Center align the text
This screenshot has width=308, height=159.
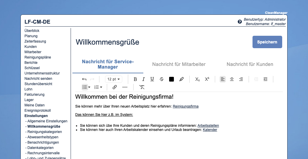pyautogui.click(x=232, y=79)
